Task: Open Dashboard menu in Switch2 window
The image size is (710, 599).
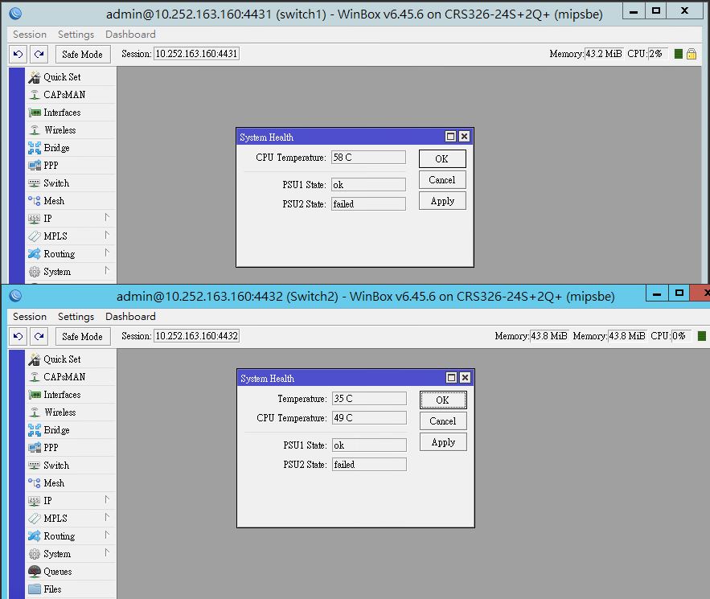Action: [x=130, y=317]
